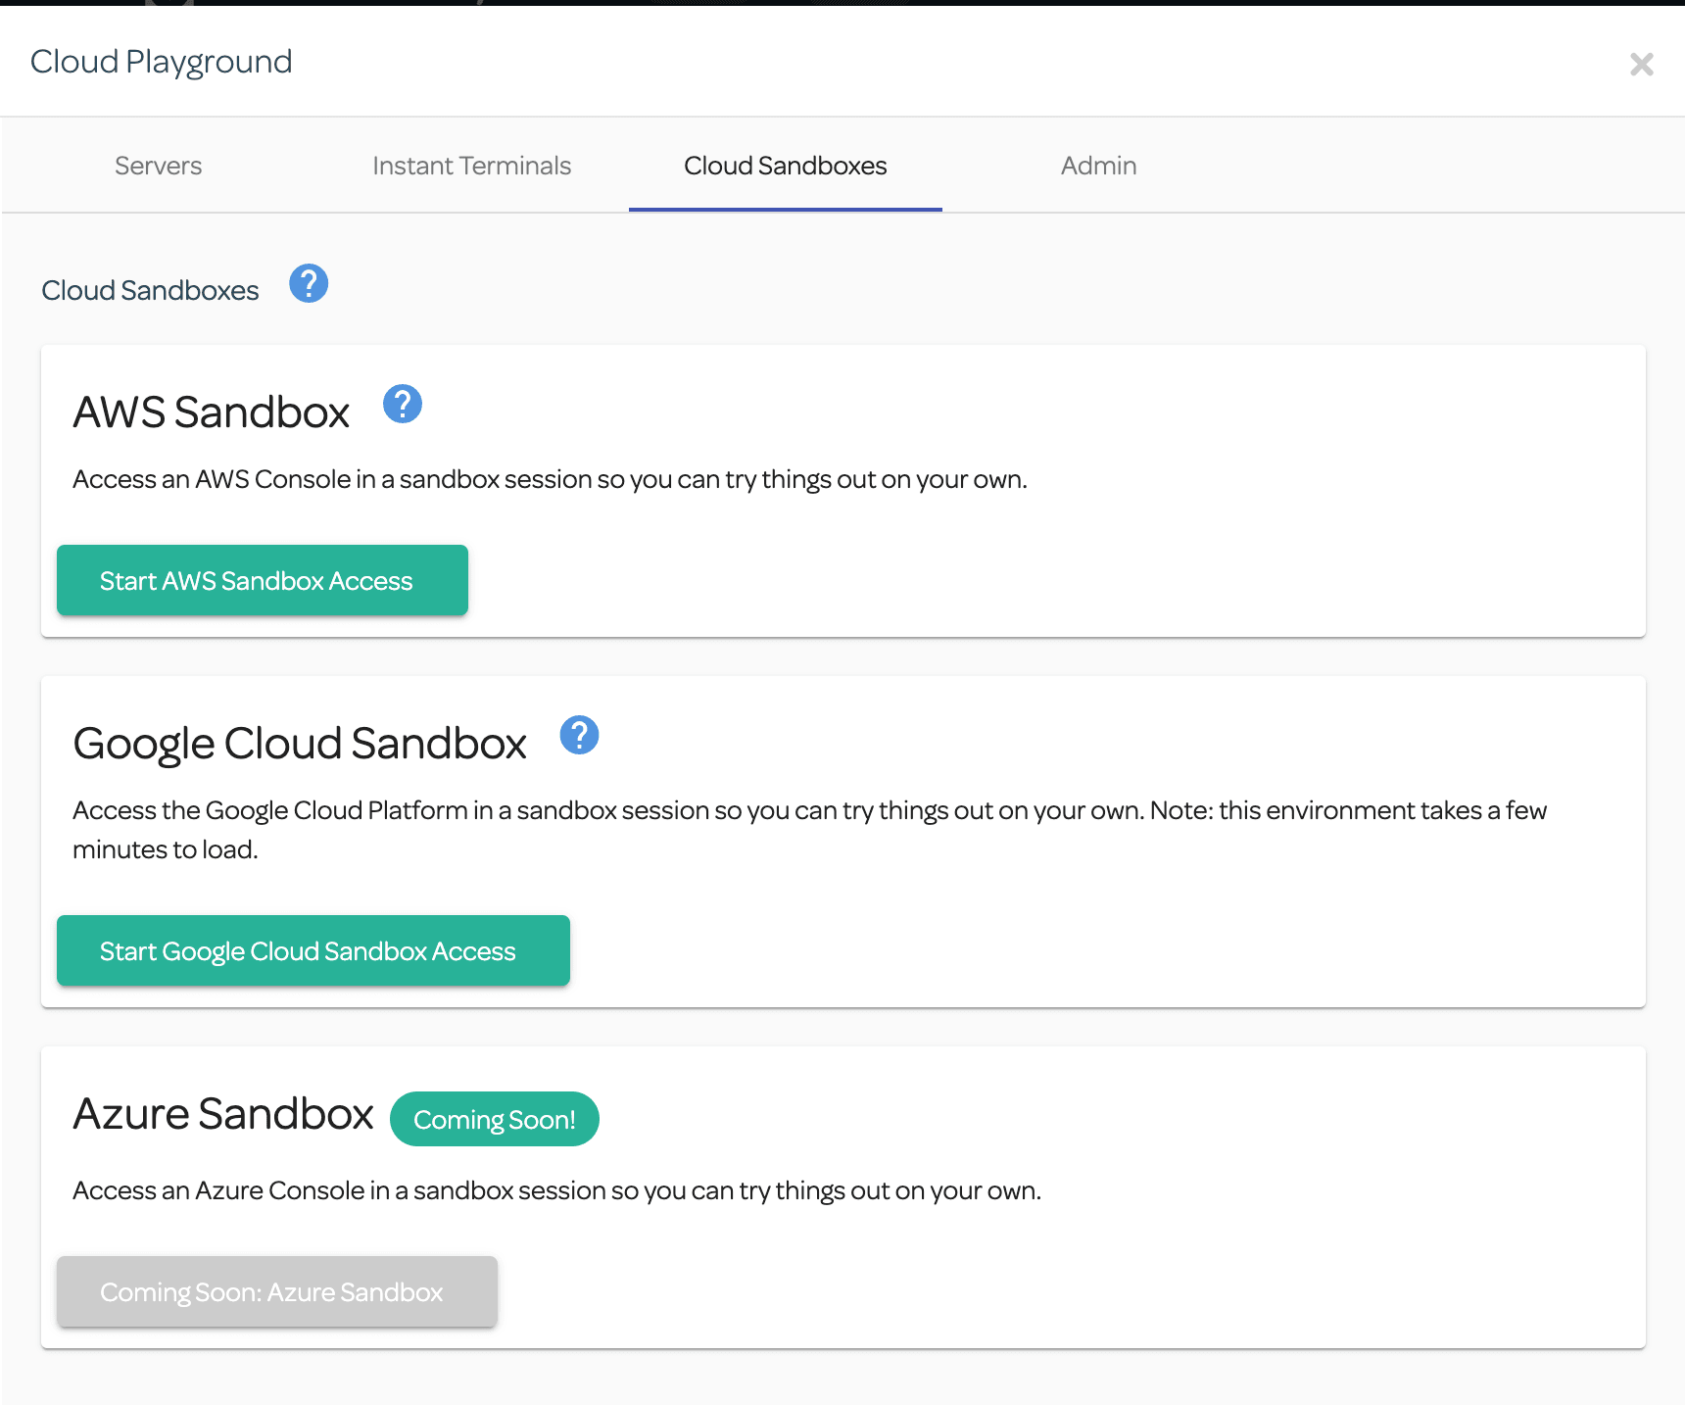Screen dimensions: 1685x1405
Task: Click the Cloud Playground title
Action: tap(162, 62)
